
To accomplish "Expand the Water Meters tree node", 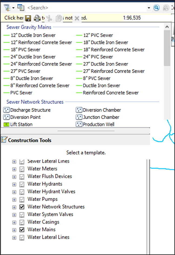I will (14, 169).
